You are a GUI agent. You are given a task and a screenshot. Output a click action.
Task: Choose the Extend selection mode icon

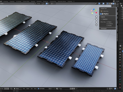102,14
